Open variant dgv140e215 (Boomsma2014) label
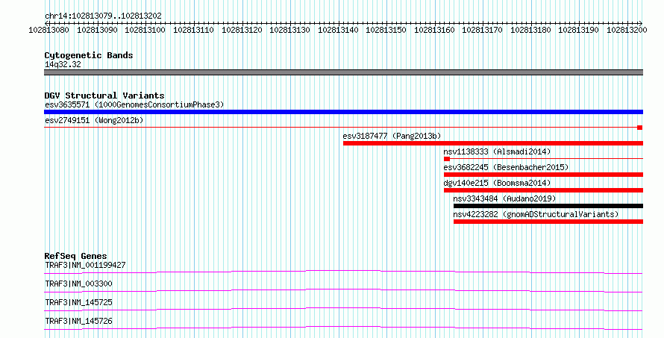 pyautogui.click(x=497, y=183)
